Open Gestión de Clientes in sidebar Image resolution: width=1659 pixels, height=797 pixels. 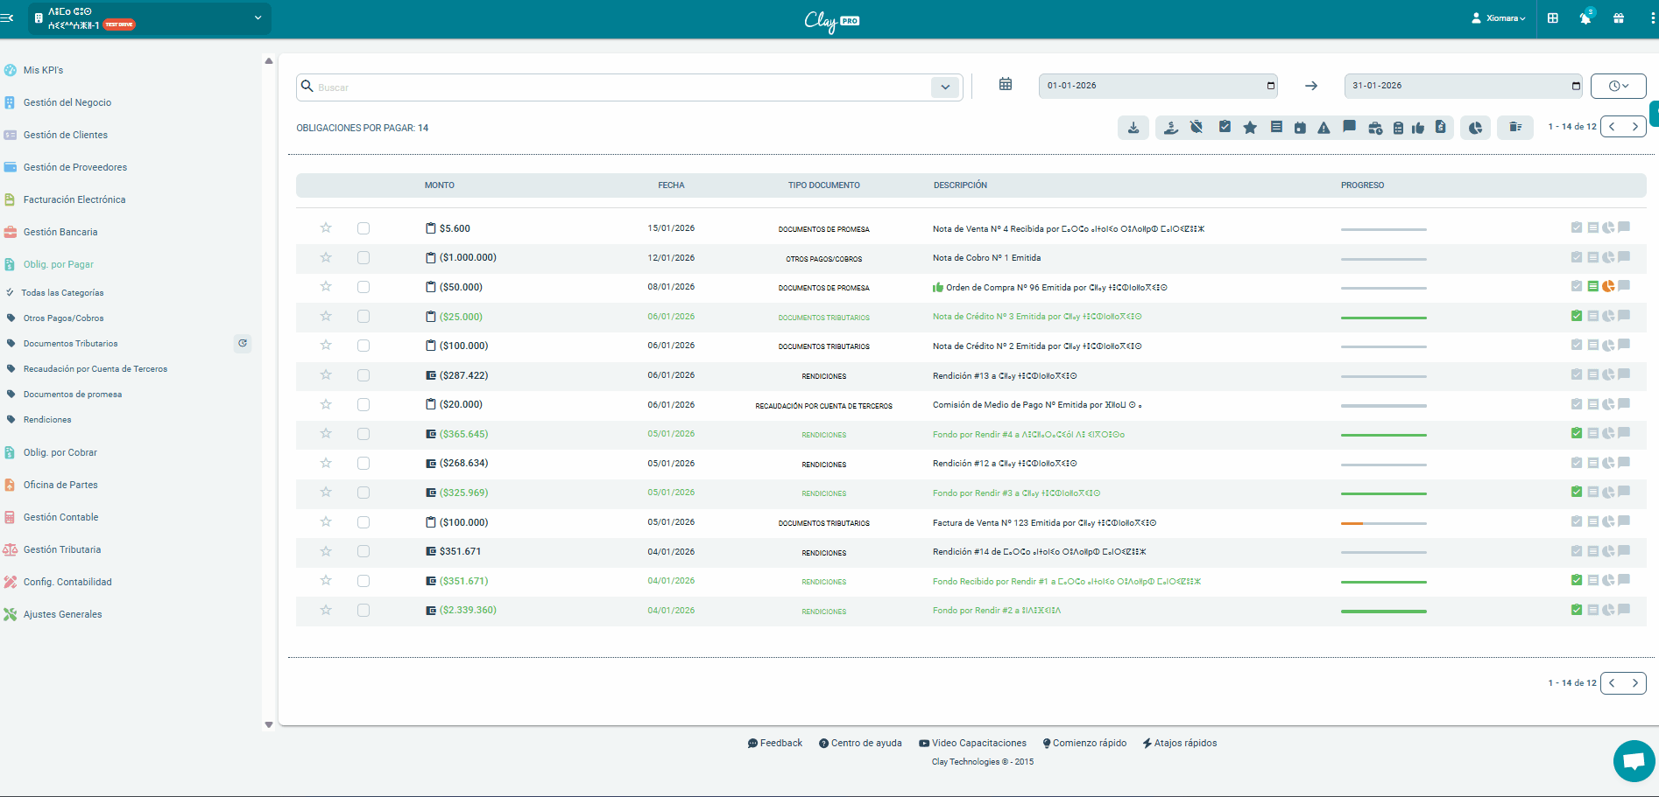point(65,135)
